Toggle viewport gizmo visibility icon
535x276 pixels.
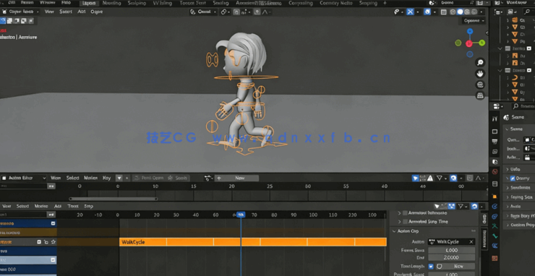click(410, 12)
